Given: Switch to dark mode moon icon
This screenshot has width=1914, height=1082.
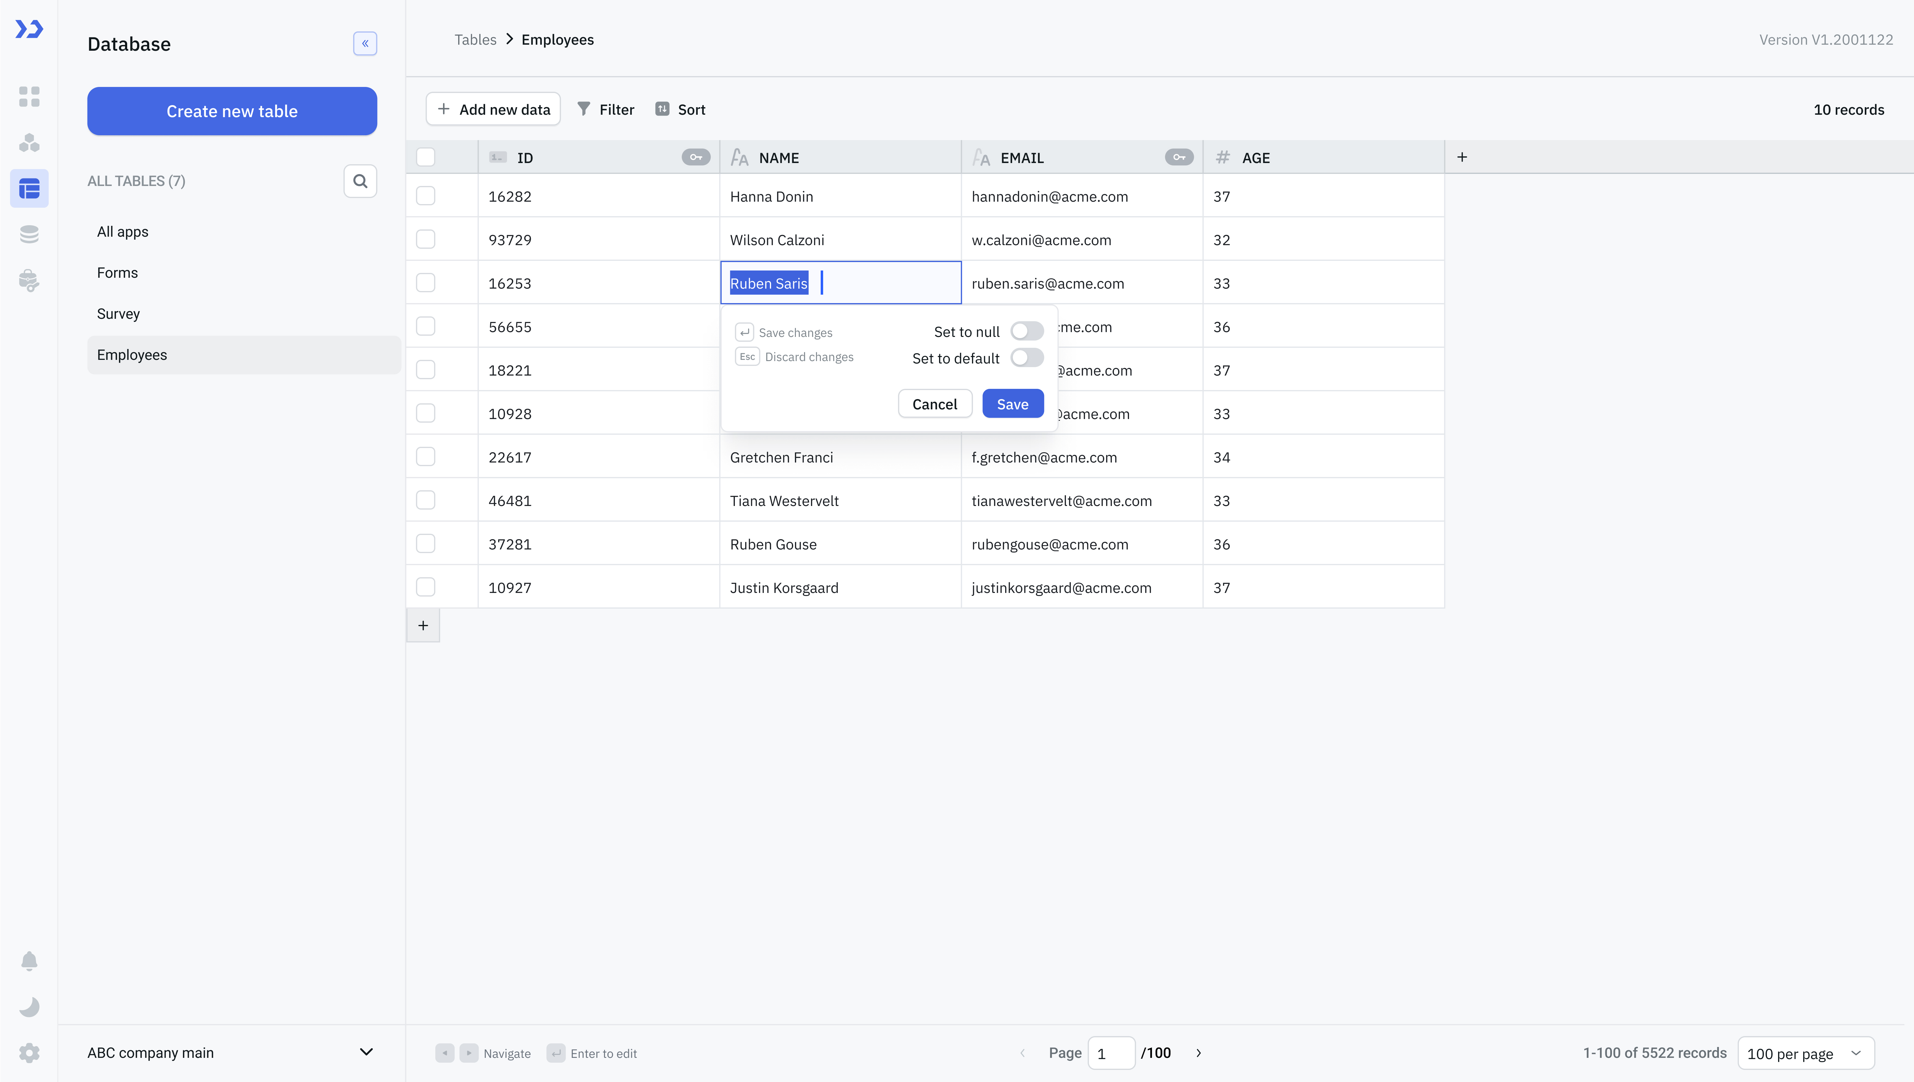Looking at the screenshot, I should [29, 1007].
